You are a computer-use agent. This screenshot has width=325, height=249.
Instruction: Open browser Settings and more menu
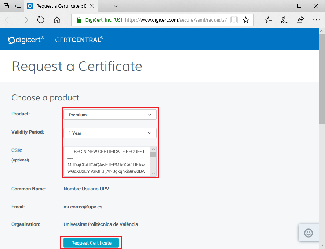click(316, 20)
